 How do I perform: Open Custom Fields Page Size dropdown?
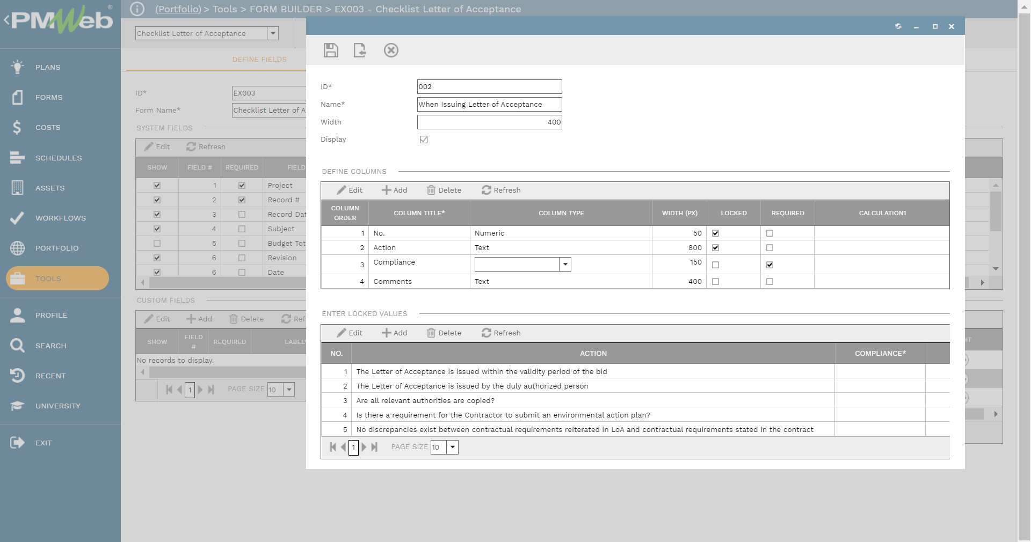pos(289,390)
